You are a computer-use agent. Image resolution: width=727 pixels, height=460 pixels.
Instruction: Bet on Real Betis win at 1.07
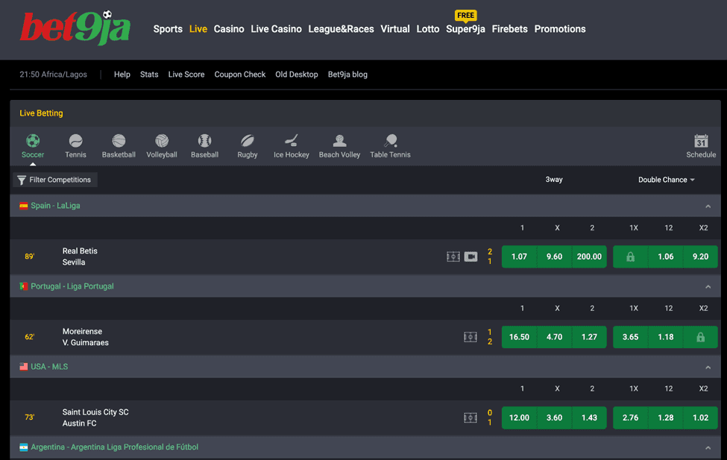[519, 256]
